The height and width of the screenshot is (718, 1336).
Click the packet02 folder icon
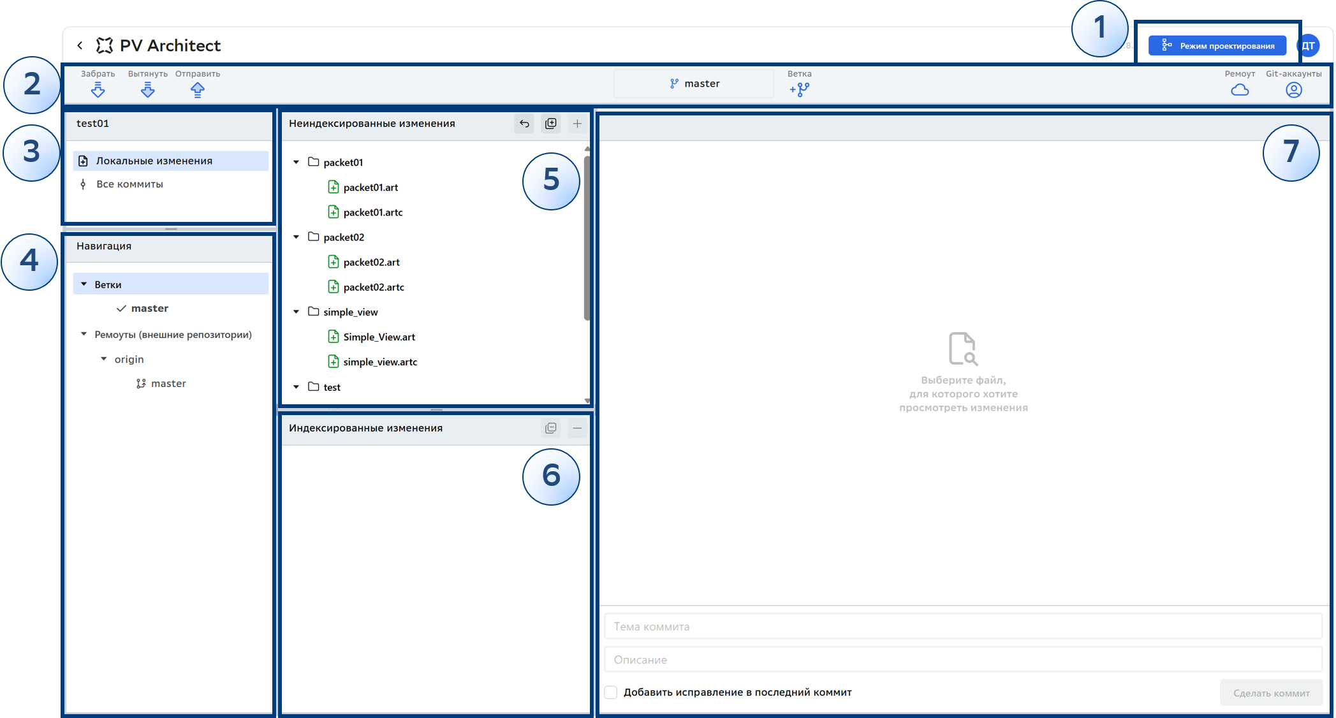pyautogui.click(x=314, y=237)
